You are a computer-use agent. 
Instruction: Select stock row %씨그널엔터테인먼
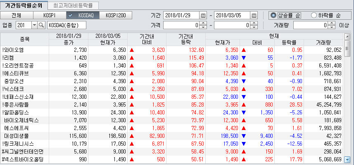[x=171, y=151]
